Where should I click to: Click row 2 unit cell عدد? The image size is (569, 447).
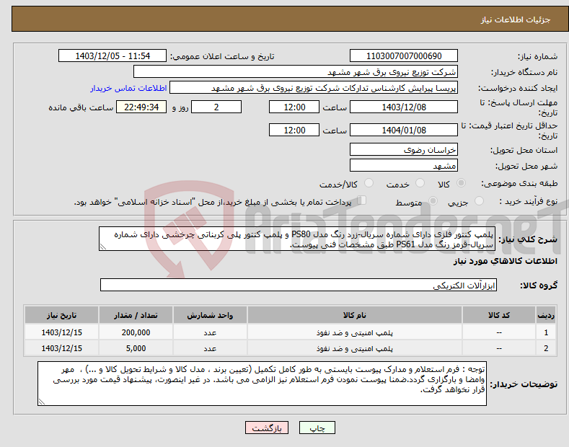point(210,348)
